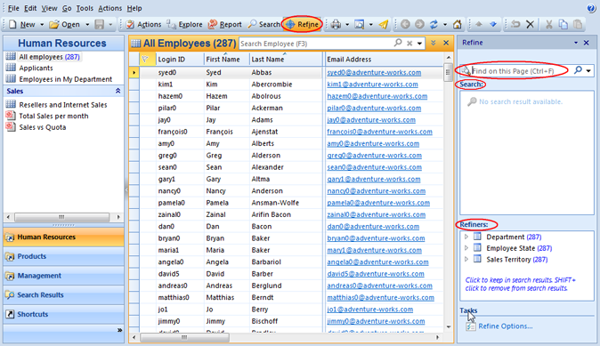Go to Home icon
The width and height of the screenshot is (600, 346).
[458, 25]
